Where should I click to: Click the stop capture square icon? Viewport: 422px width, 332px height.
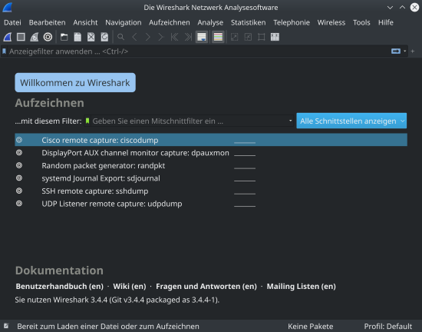point(21,37)
